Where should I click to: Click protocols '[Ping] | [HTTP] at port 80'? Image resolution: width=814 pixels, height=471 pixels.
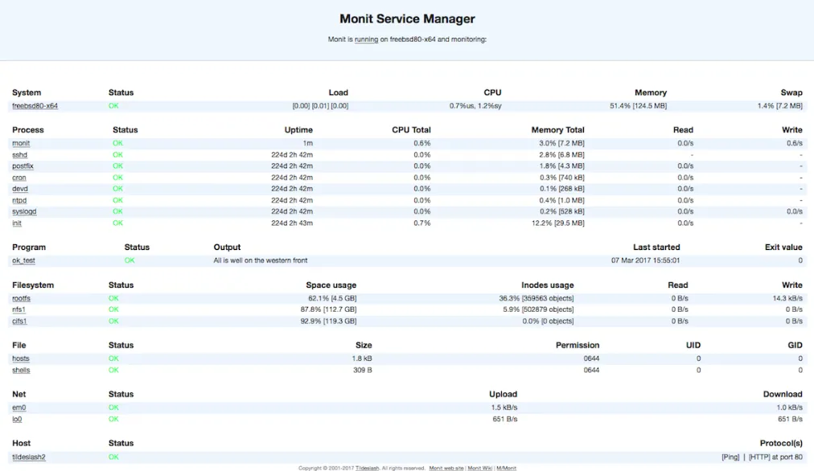tap(762, 457)
